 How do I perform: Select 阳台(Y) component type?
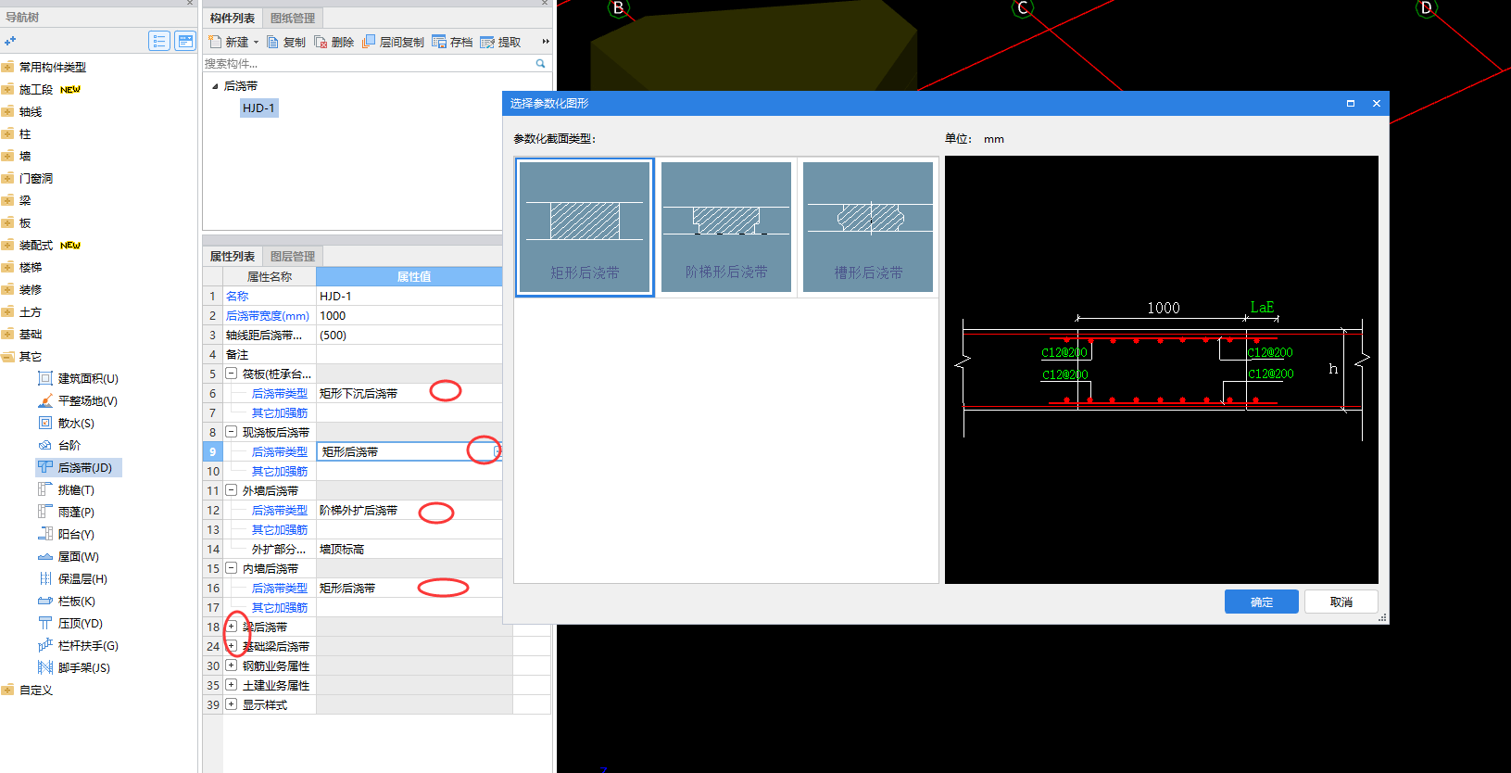click(67, 534)
